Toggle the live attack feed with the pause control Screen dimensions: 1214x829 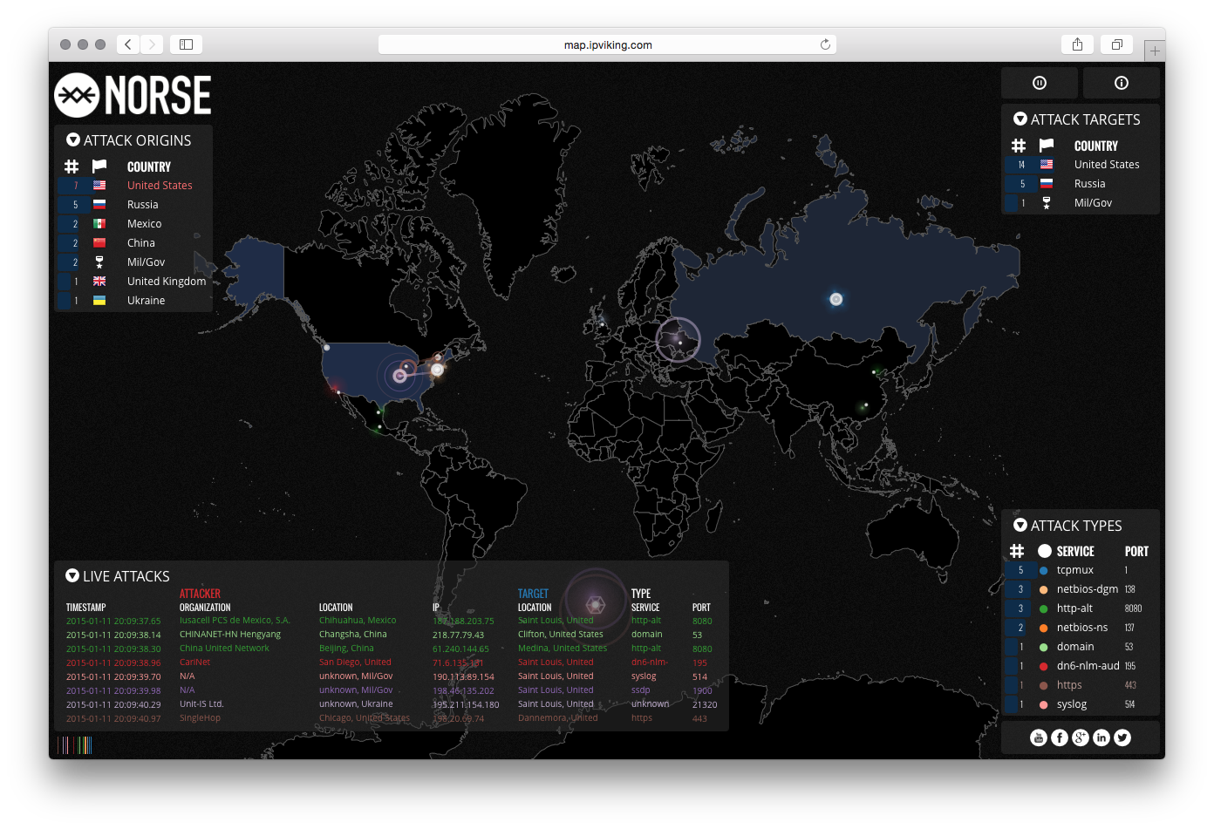point(1040,83)
